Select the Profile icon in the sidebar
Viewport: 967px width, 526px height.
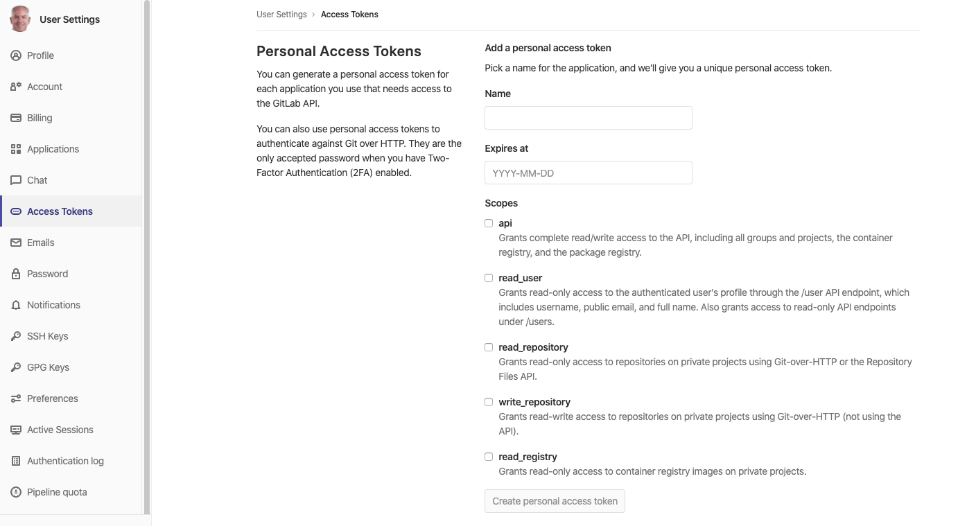click(x=15, y=55)
